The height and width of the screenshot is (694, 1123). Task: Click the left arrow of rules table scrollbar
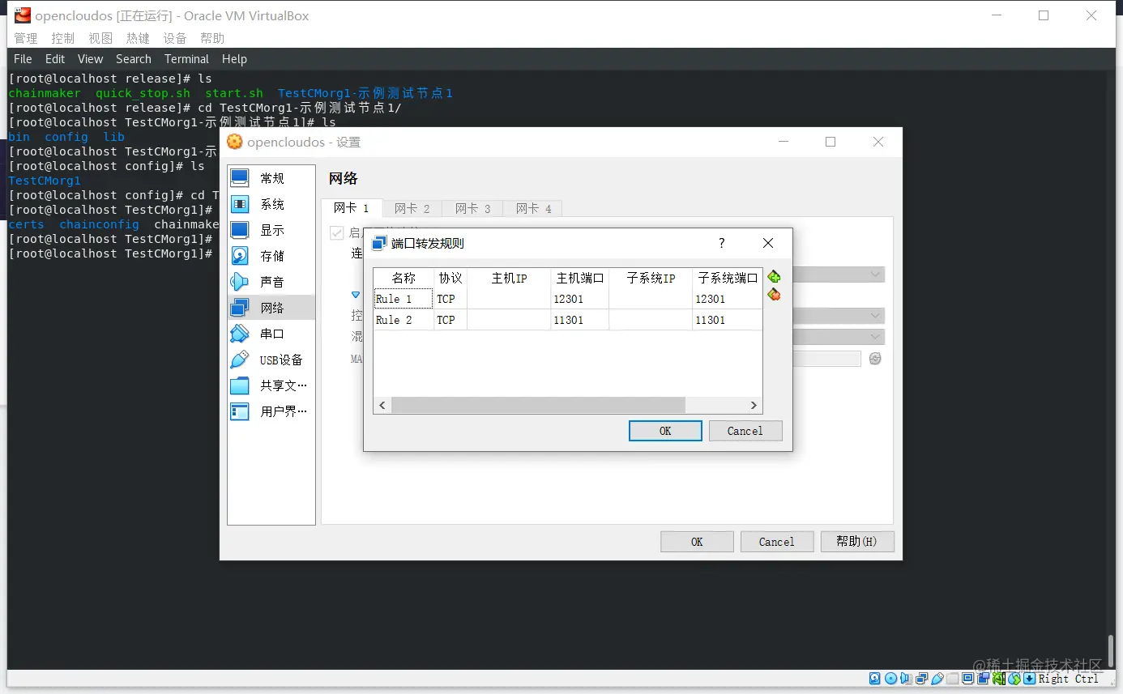[x=382, y=405]
